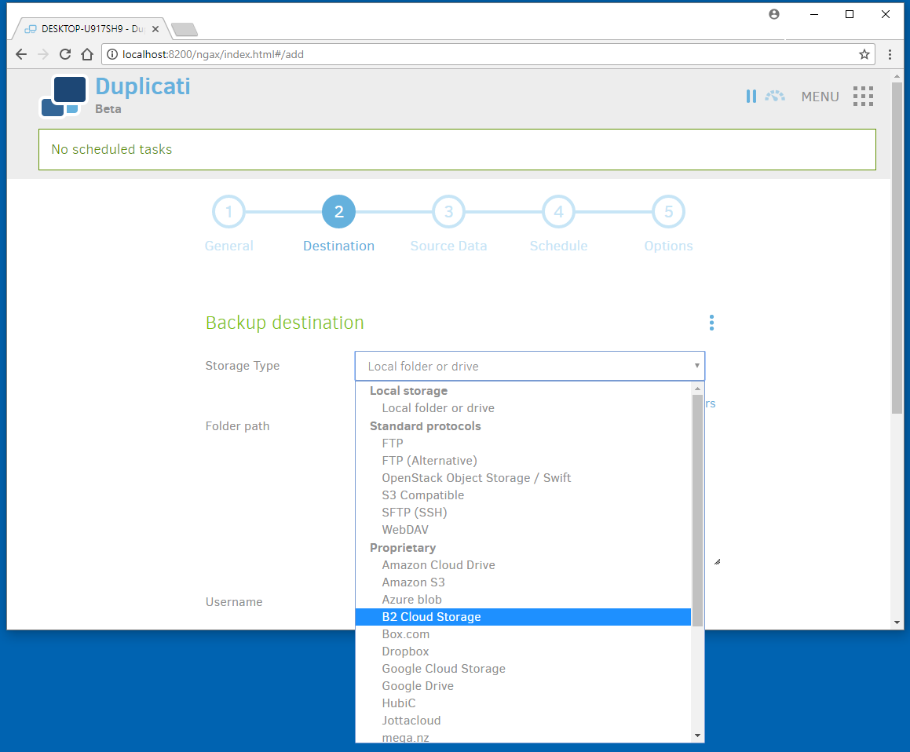This screenshot has width=910, height=752.
Task: Bookmark this page with the star
Action: click(864, 54)
